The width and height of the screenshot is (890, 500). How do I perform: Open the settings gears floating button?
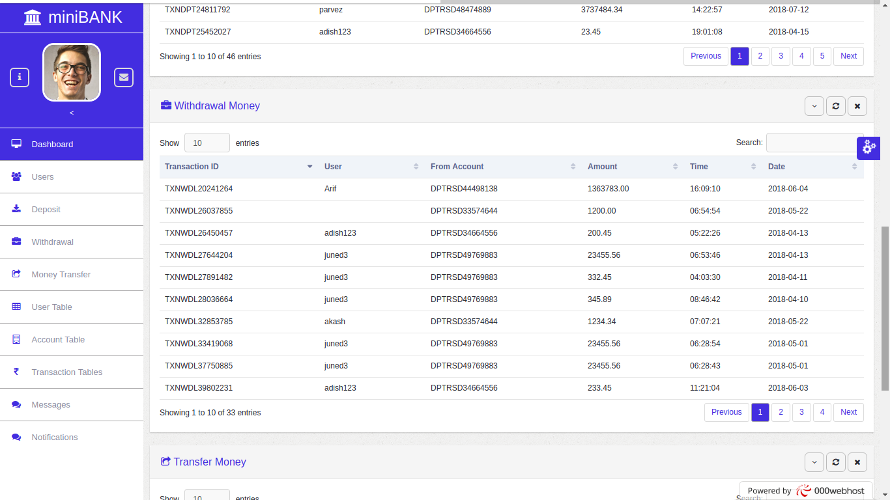point(868,148)
